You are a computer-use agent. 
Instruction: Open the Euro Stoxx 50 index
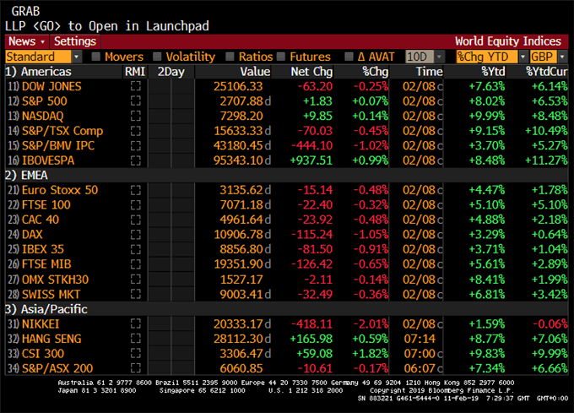pyautogui.click(x=60, y=190)
